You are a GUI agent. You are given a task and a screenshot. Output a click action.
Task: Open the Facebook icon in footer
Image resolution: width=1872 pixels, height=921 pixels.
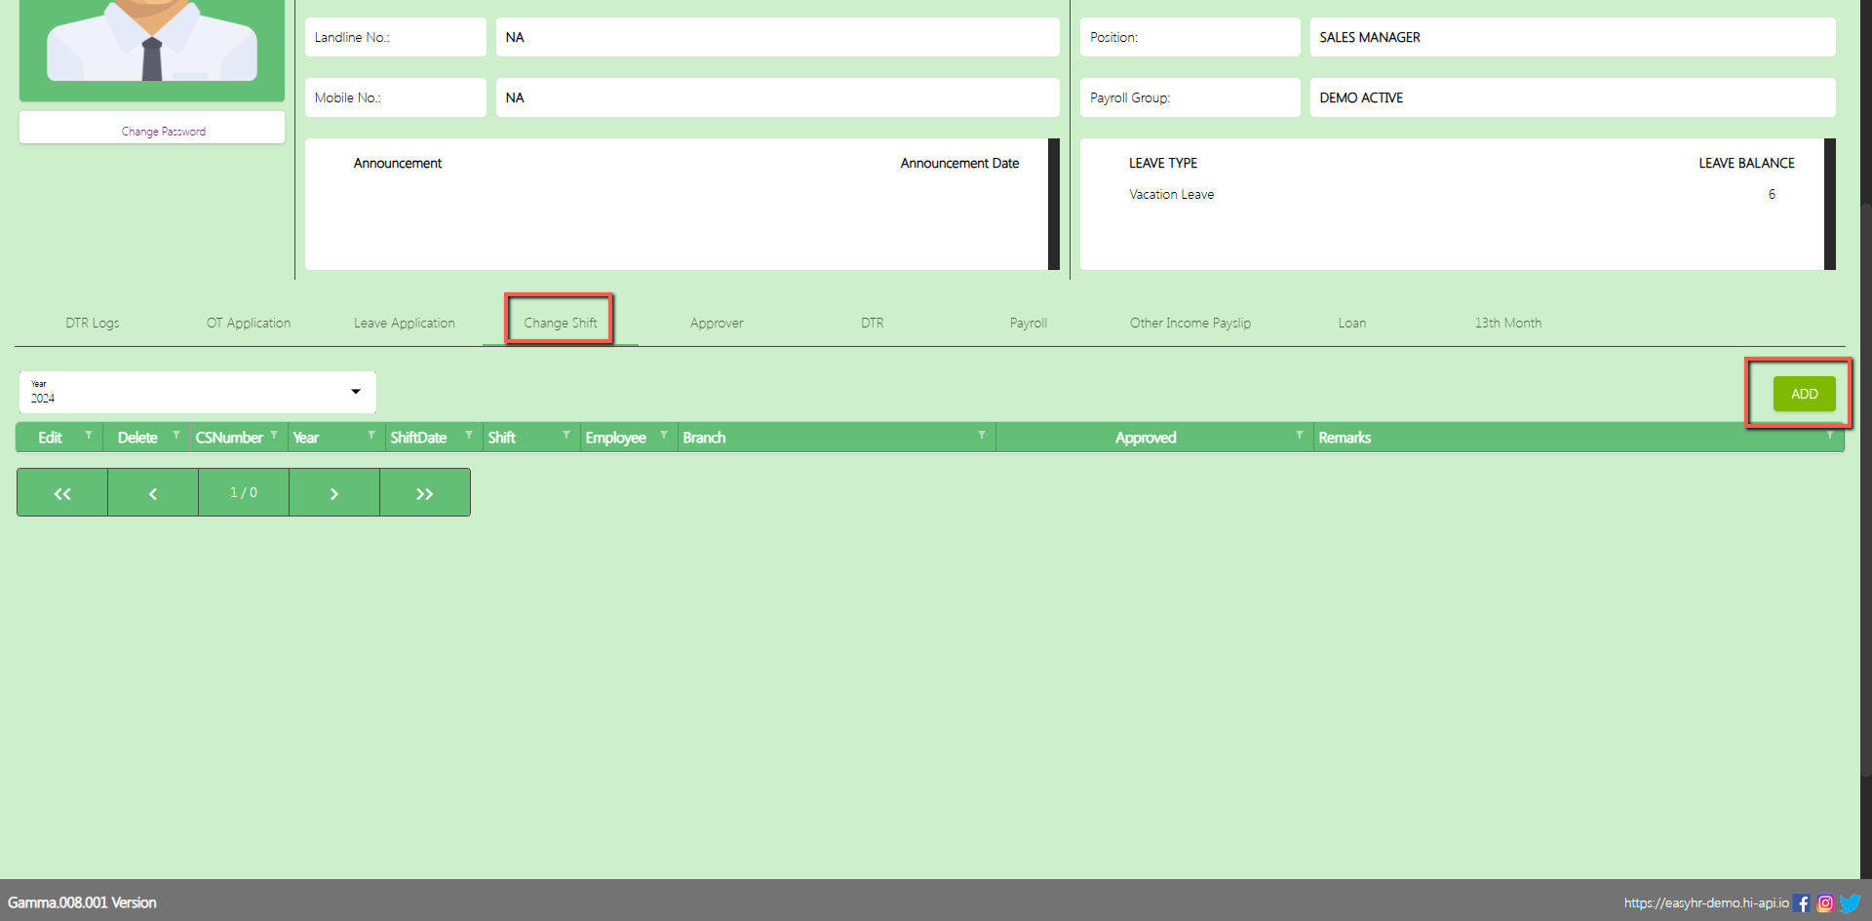1801,903
